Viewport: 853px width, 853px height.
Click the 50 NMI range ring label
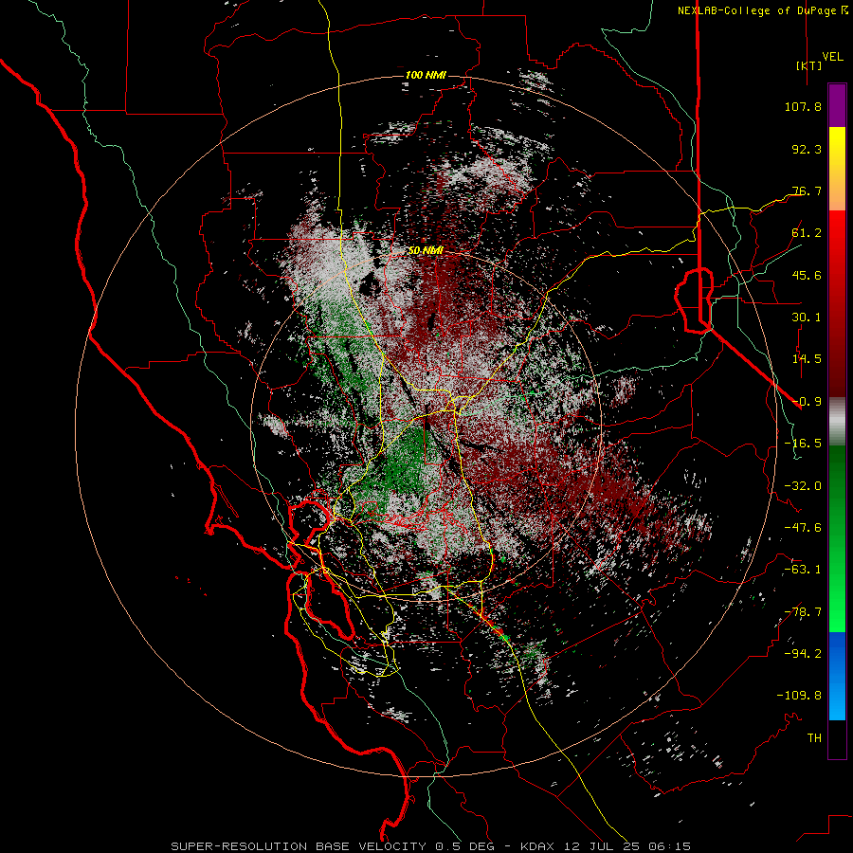[x=426, y=251]
